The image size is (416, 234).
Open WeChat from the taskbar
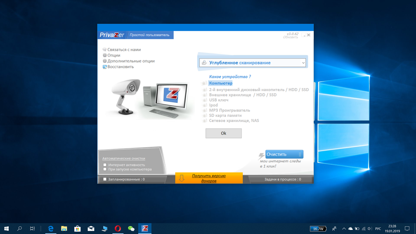coord(131,228)
